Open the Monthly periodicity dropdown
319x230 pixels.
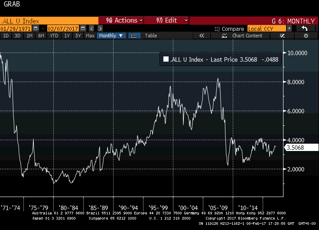tap(111, 36)
